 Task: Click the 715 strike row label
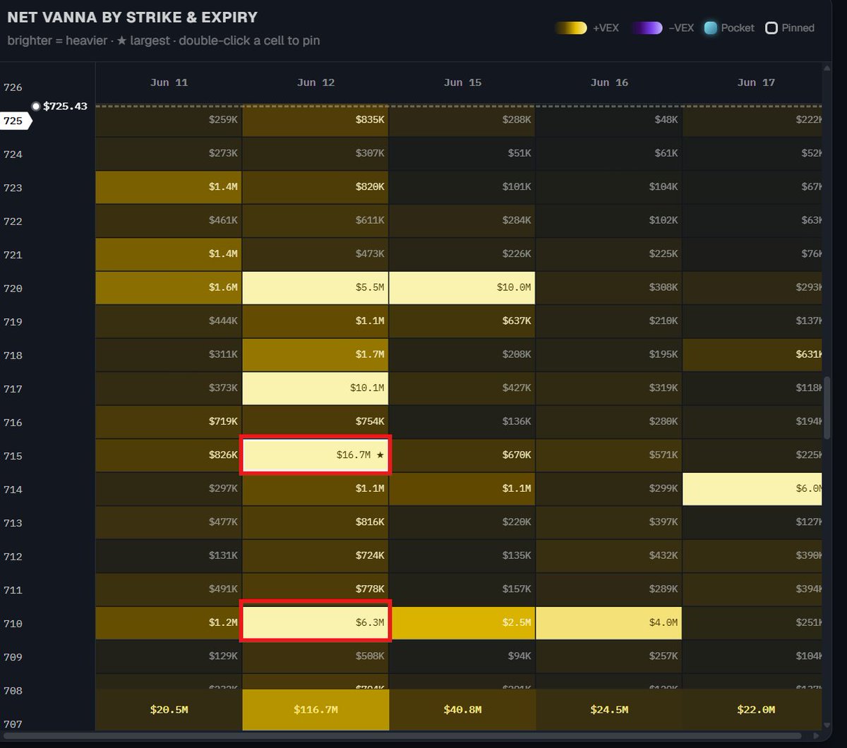13,456
